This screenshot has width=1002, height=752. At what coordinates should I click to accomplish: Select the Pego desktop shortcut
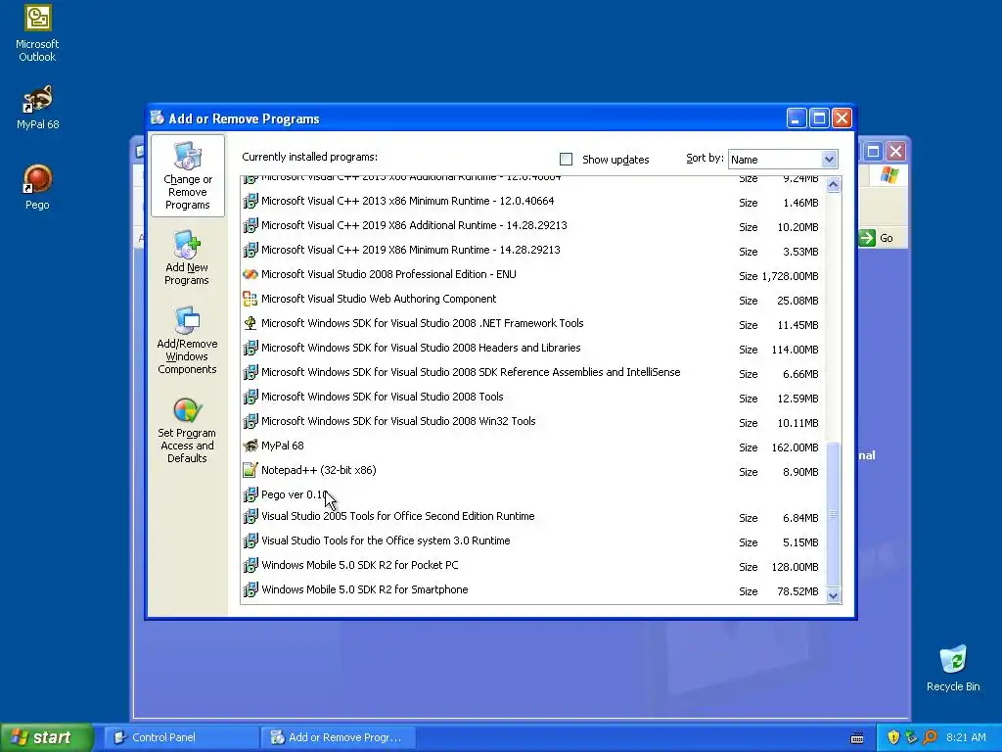tap(37, 187)
